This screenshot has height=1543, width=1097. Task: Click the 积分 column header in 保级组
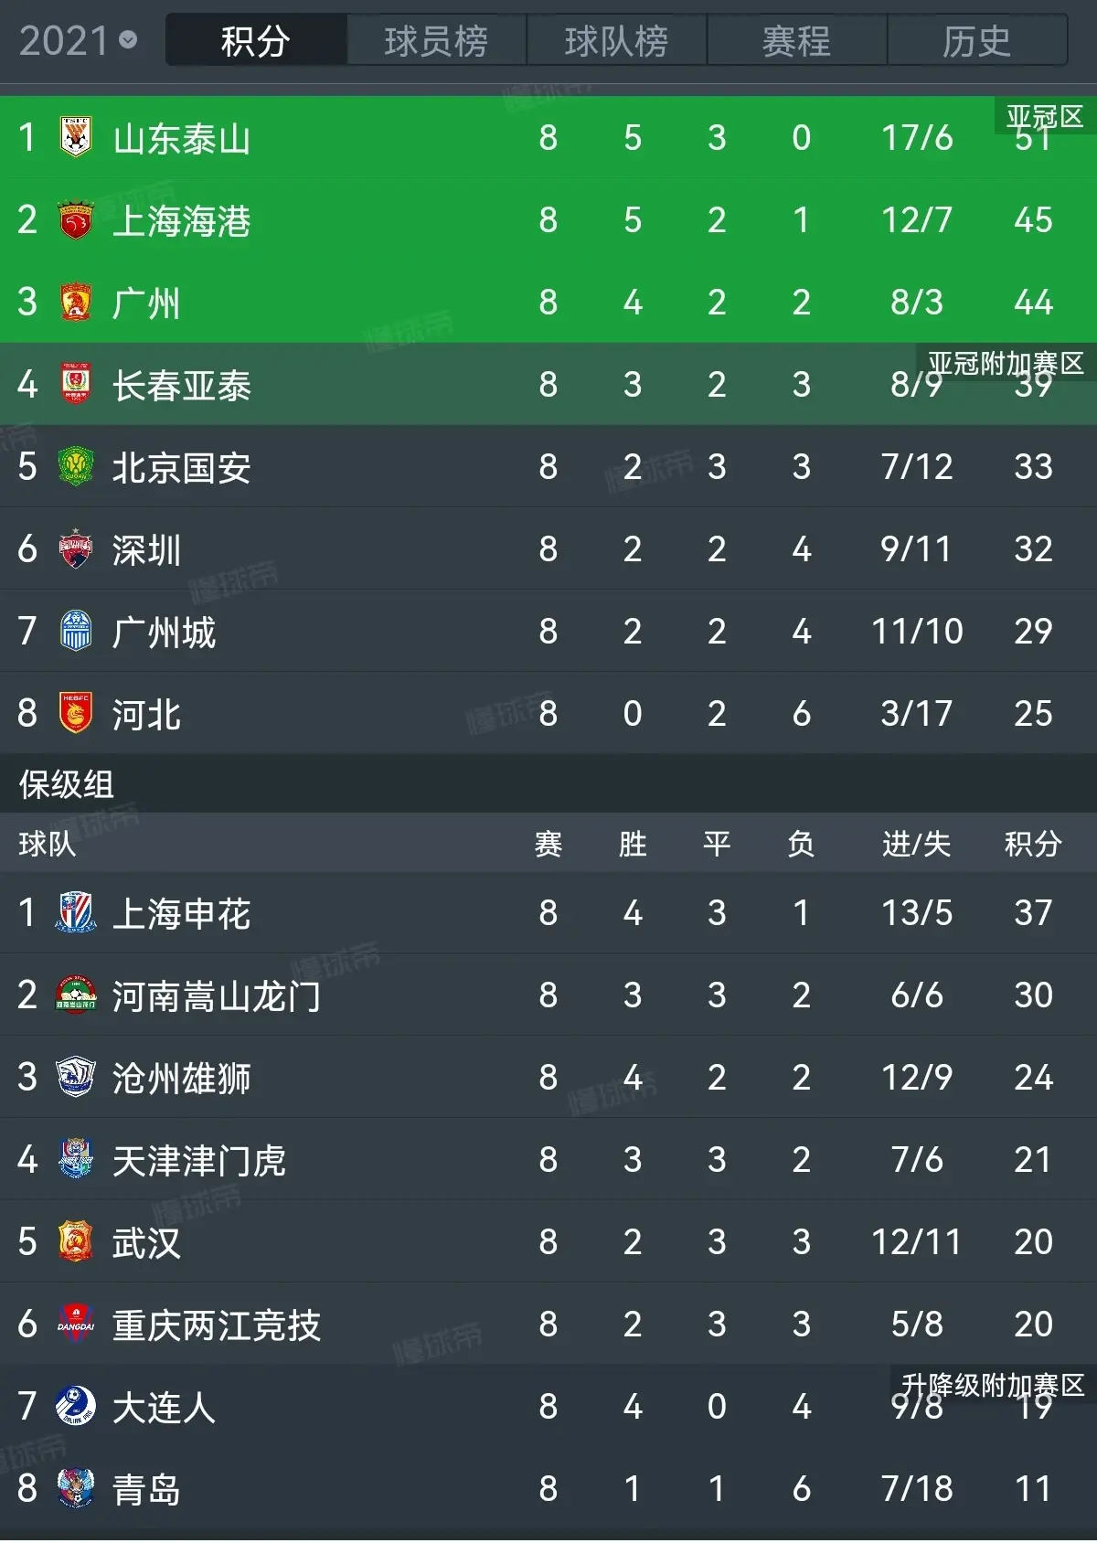pos(1033,843)
